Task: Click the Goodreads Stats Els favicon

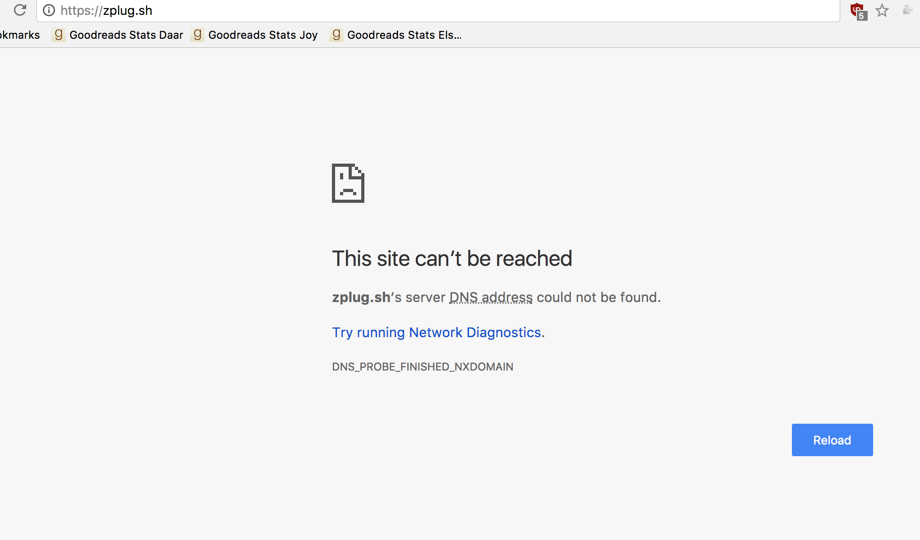Action: pos(336,34)
